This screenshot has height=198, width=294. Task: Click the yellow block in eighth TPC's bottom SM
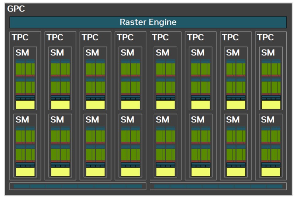271,172
